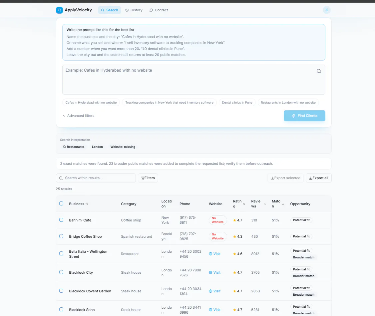Click the Restaurants interpretation tag
The image size is (375, 316).
pos(74,147)
